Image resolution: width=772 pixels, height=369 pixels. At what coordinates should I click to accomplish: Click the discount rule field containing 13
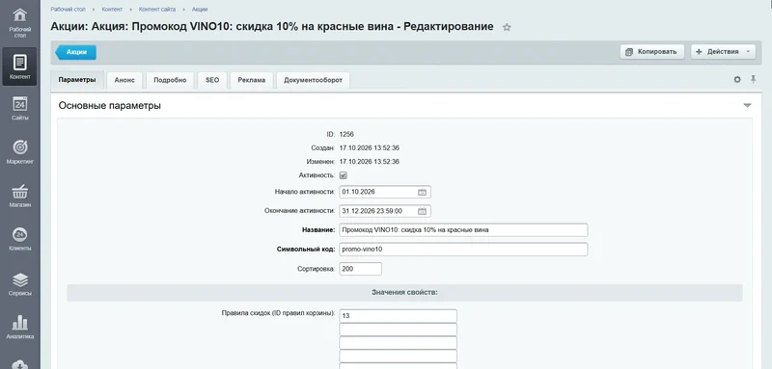[398, 316]
